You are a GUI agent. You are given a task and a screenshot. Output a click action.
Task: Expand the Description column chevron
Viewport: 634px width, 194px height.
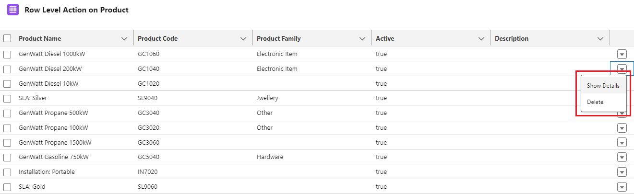tap(600, 39)
